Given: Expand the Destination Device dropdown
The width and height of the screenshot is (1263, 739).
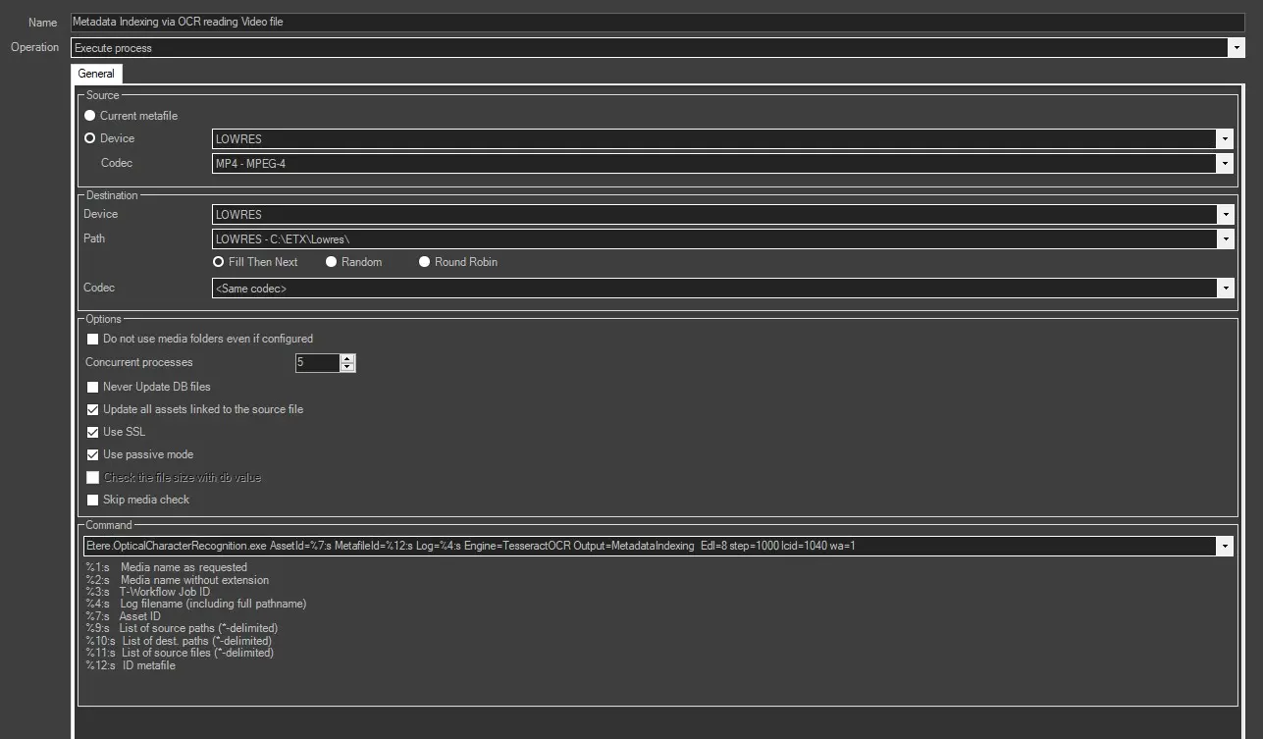Looking at the screenshot, I should coord(1225,215).
